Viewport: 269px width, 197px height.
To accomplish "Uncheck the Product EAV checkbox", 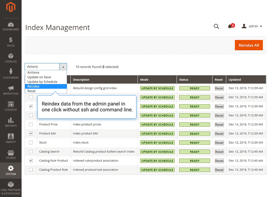I will pyautogui.click(x=31, y=133).
